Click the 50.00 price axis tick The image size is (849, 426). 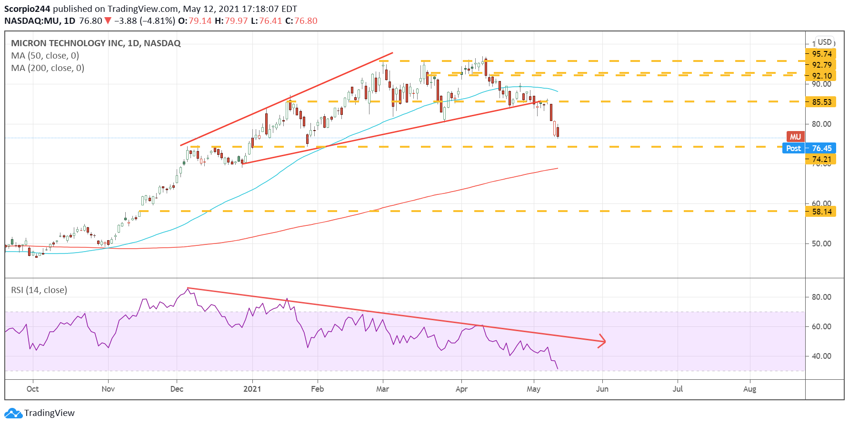pos(821,243)
